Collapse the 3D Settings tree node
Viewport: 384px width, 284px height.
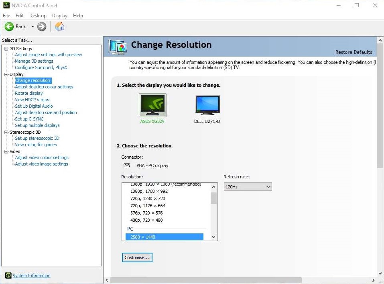pyautogui.click(x=6, y=49)
